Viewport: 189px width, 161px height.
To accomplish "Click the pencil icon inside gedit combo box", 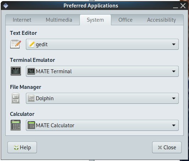I will coord(31,44).
